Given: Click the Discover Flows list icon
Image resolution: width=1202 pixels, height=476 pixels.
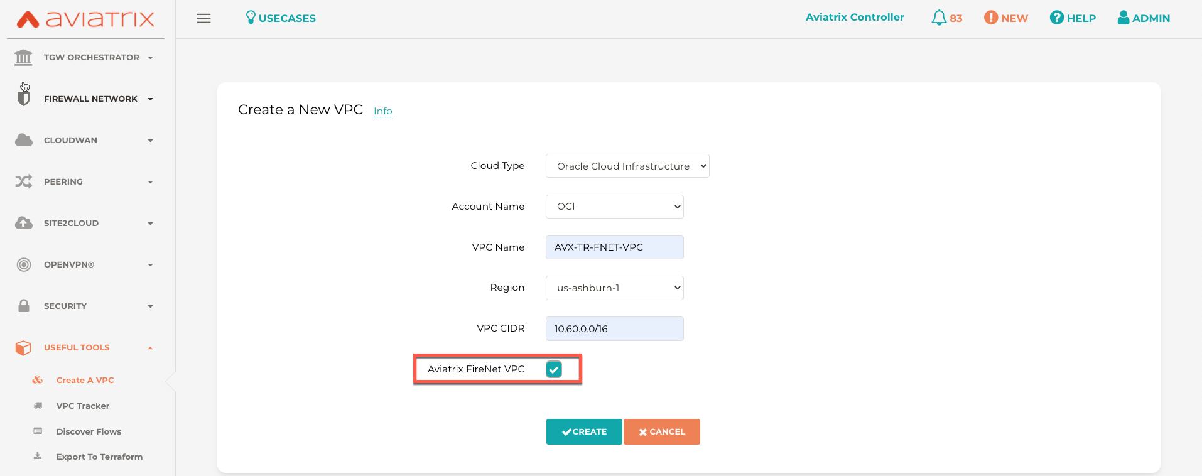Looking at the screenshot, I should (x=38, y=431).
